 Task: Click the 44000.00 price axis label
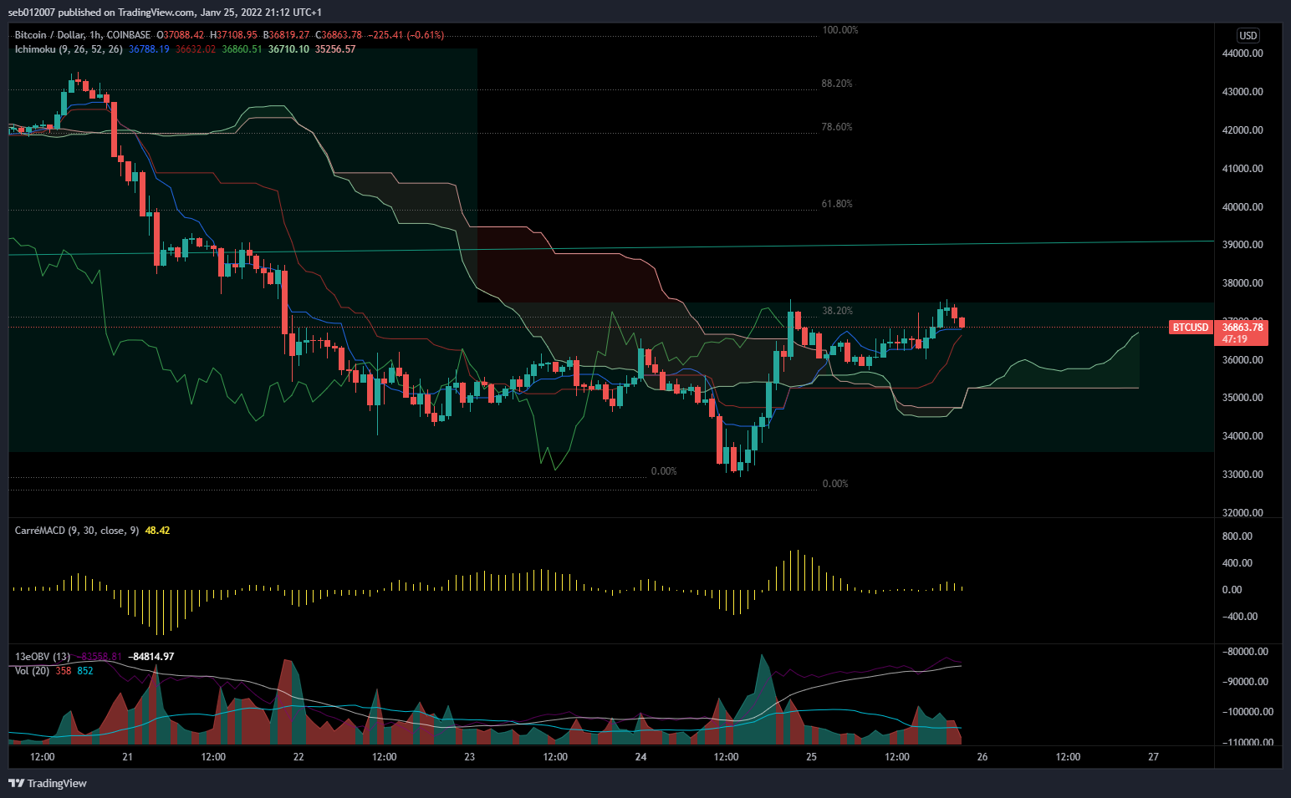[1243, 53]
